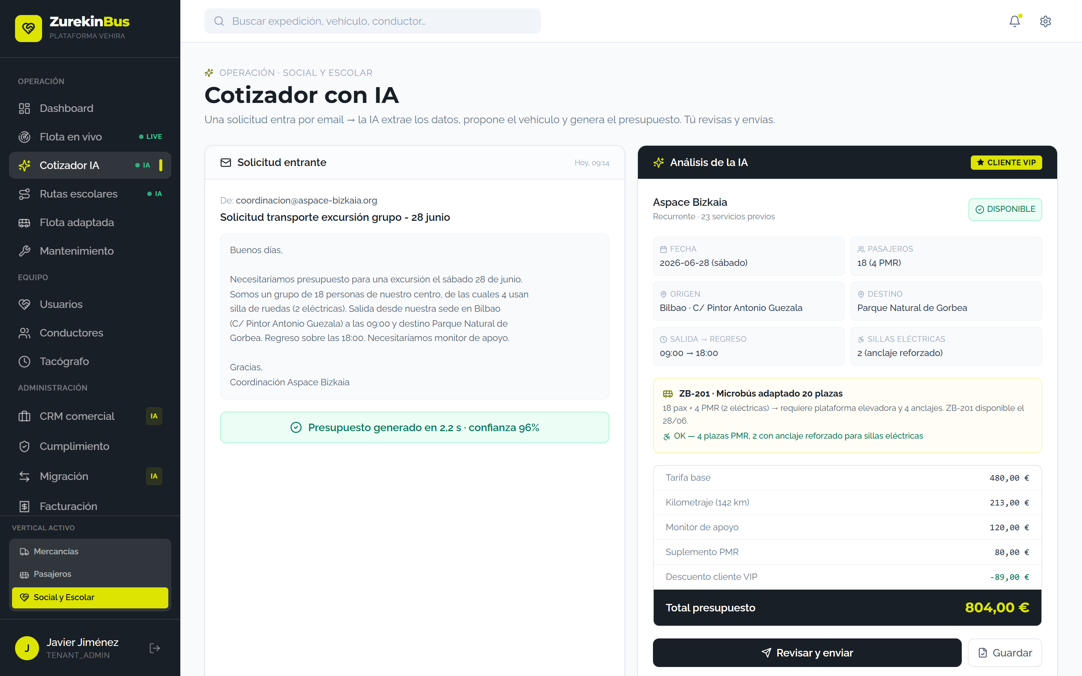The image size is (1082, 676).
Task: Focus the Buscar expedición search field
Action: click(372, 21)
